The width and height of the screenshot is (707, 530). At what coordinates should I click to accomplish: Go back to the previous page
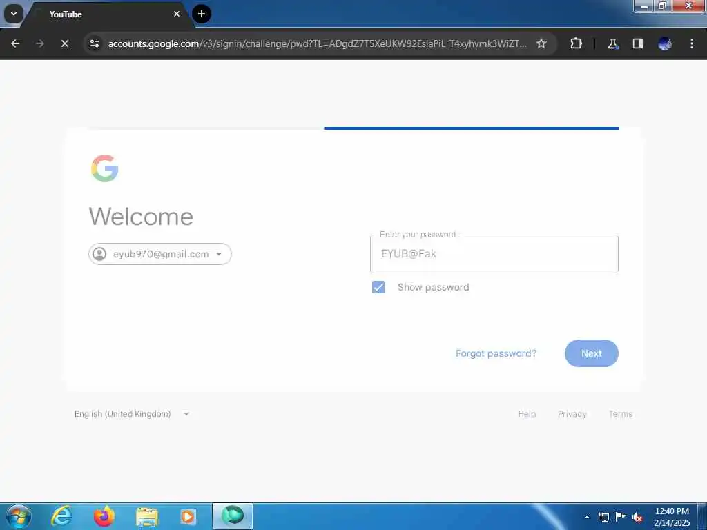15,43
